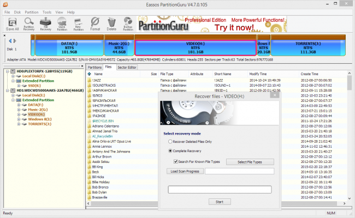
Task: Select the Quick Partition tool
Action: click(x=62, y=24)
